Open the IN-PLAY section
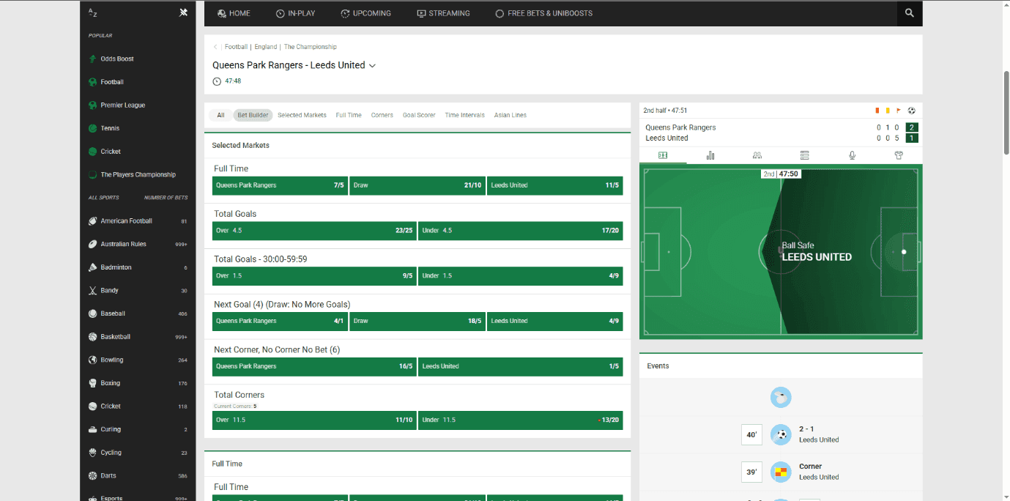 click(x=295, y=12)
